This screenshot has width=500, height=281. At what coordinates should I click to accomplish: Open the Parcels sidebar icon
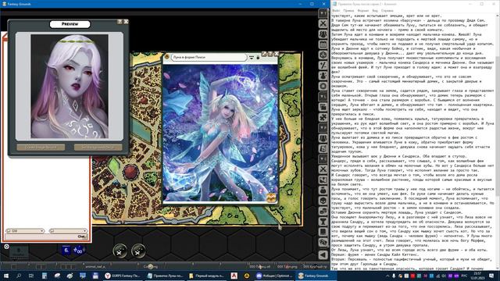pyautogui.click(x=323, y=212)
